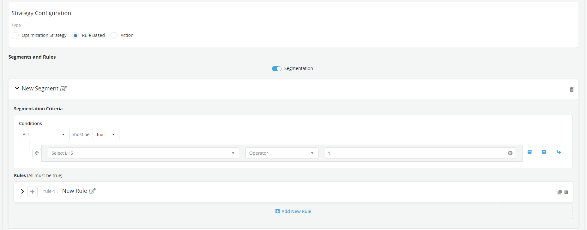
Task: Remove condition row with minus icon
Action: pos(530,152)
